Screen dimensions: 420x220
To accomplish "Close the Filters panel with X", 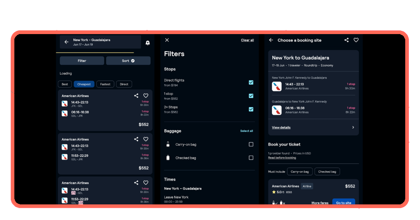I will point(167,40).
